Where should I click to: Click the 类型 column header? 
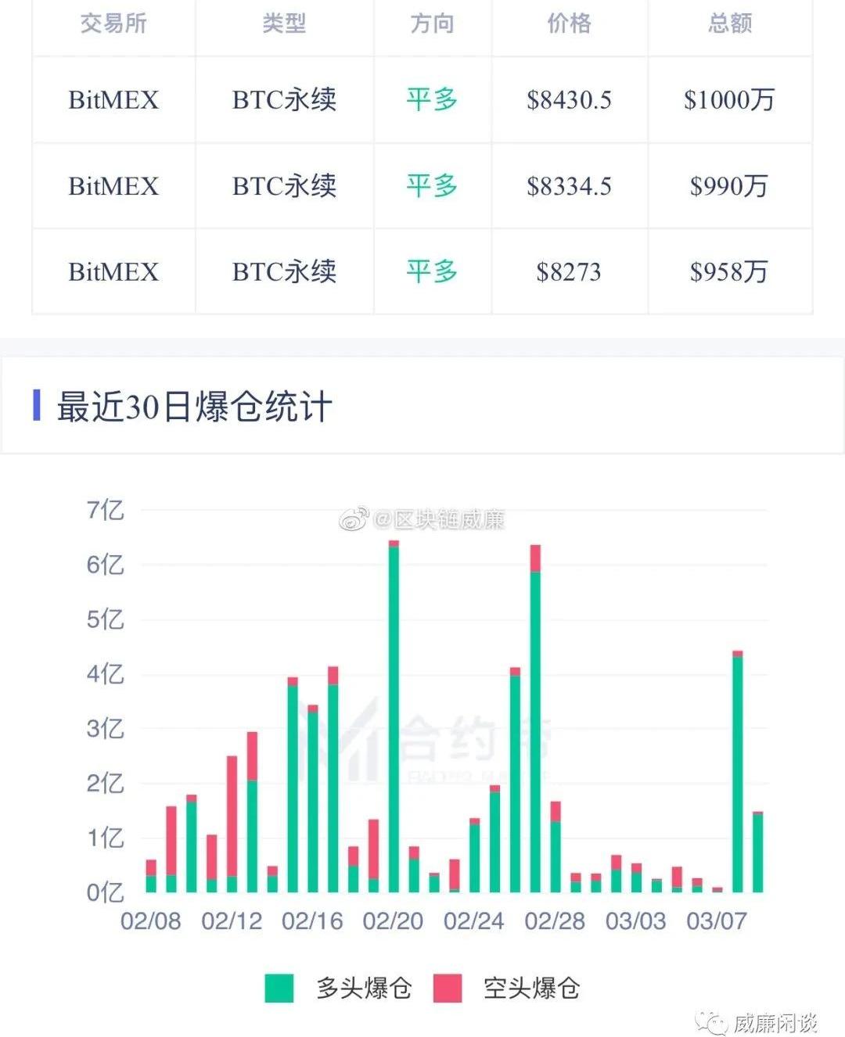(x=284, y=23)
